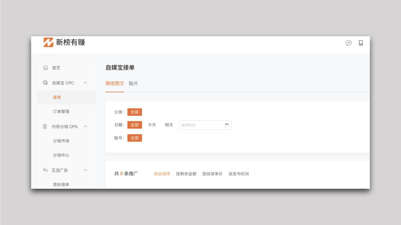Click the 内容分销 CPS clipboard icon

[x=45, y=127]
